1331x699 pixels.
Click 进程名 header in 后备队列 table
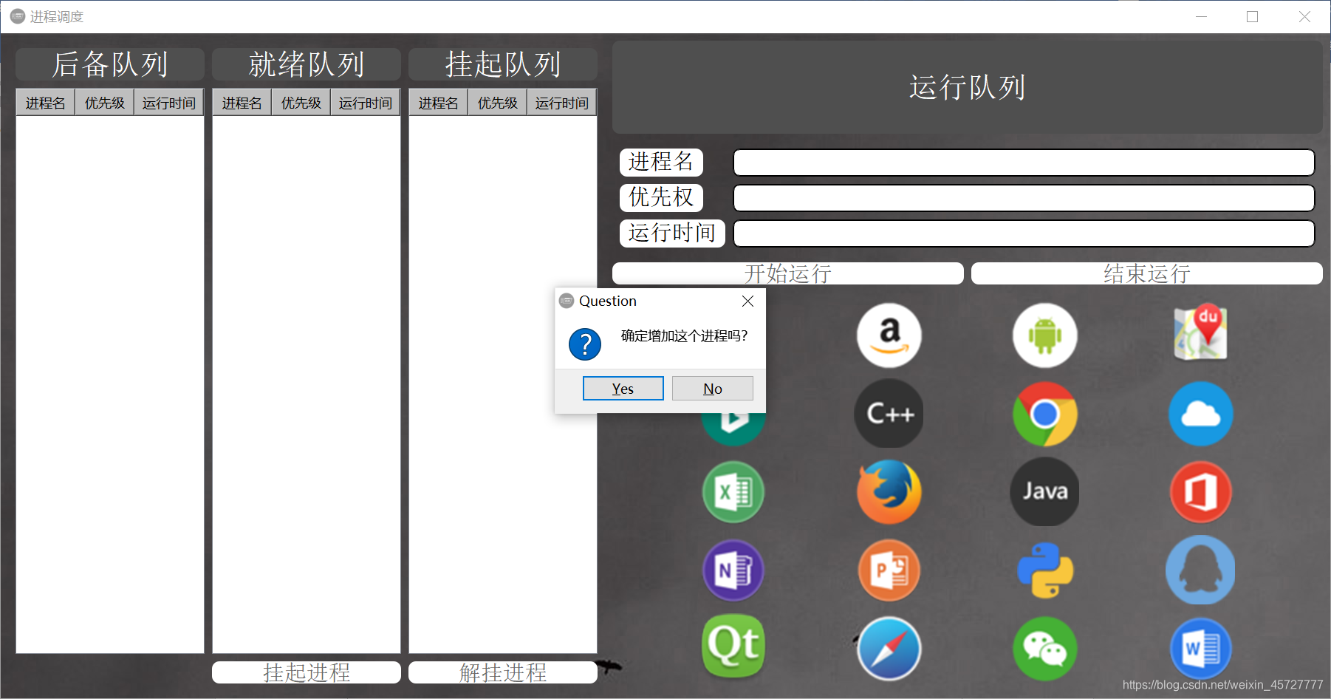[46, 103]
